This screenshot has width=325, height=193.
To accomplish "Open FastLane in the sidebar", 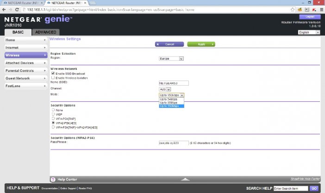I will tap(26, 86).
